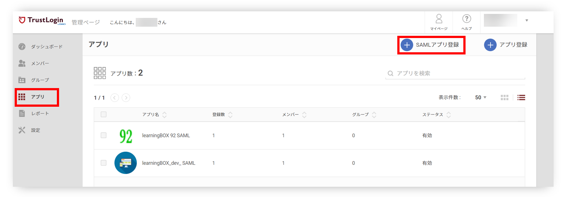The image size is (569, 197).
Task: Click the learningBOX 92 SAML app icon
Action: (x=125, y=136)
